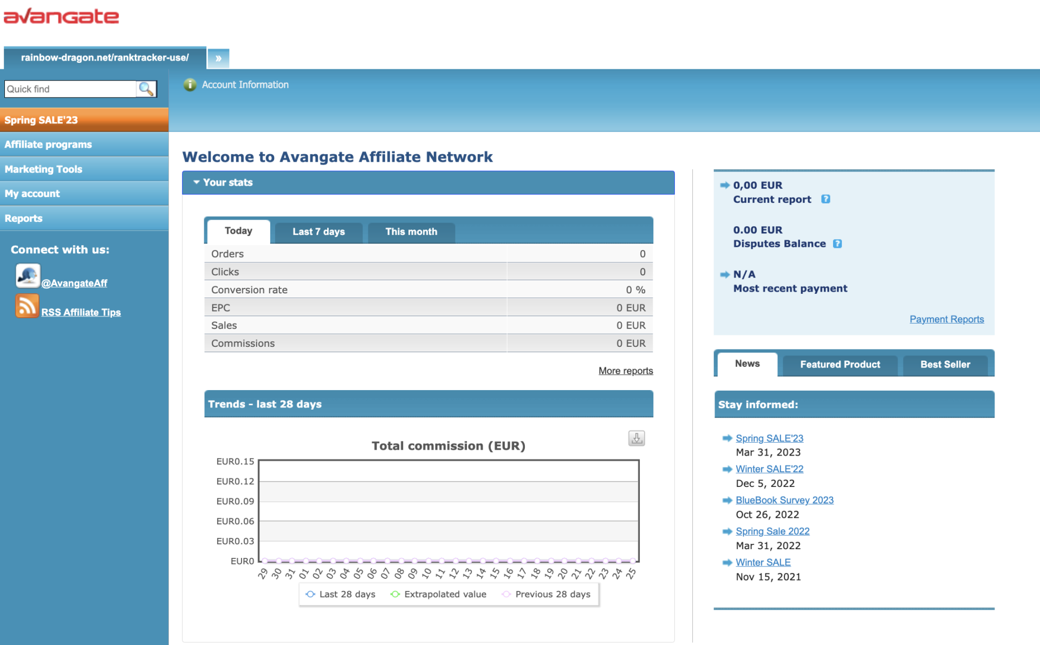This screenshot has width=1040, height=645.
Task: Toggle the Last 28 days legend series
Action: tap(340, 594)
